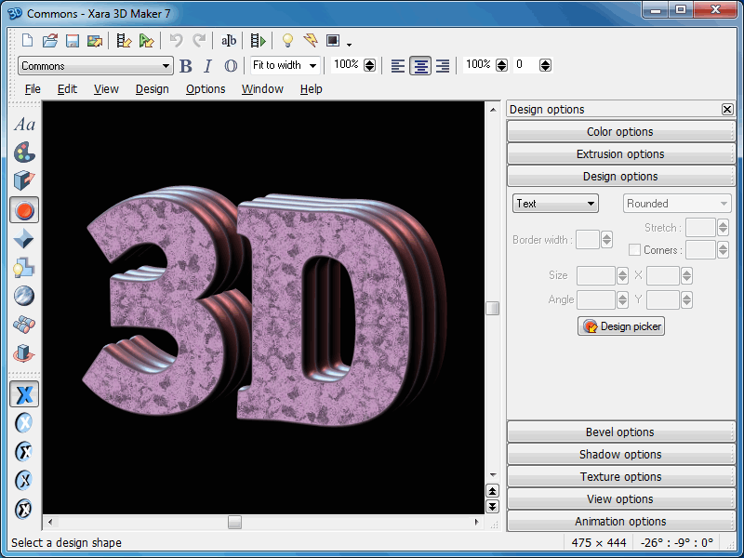Select the Text tool in the left toolbar
The width and height of the screenshot is (744, 558).
pyautogui.click(x=24, y=123)
